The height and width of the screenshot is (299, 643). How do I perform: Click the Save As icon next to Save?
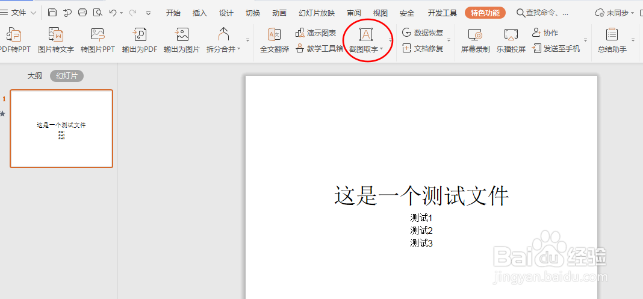tap(67, 13)
